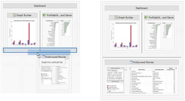Click the dragged Hollywood Movies header on left
185x101 pixels.
click(x=54, y=57)
